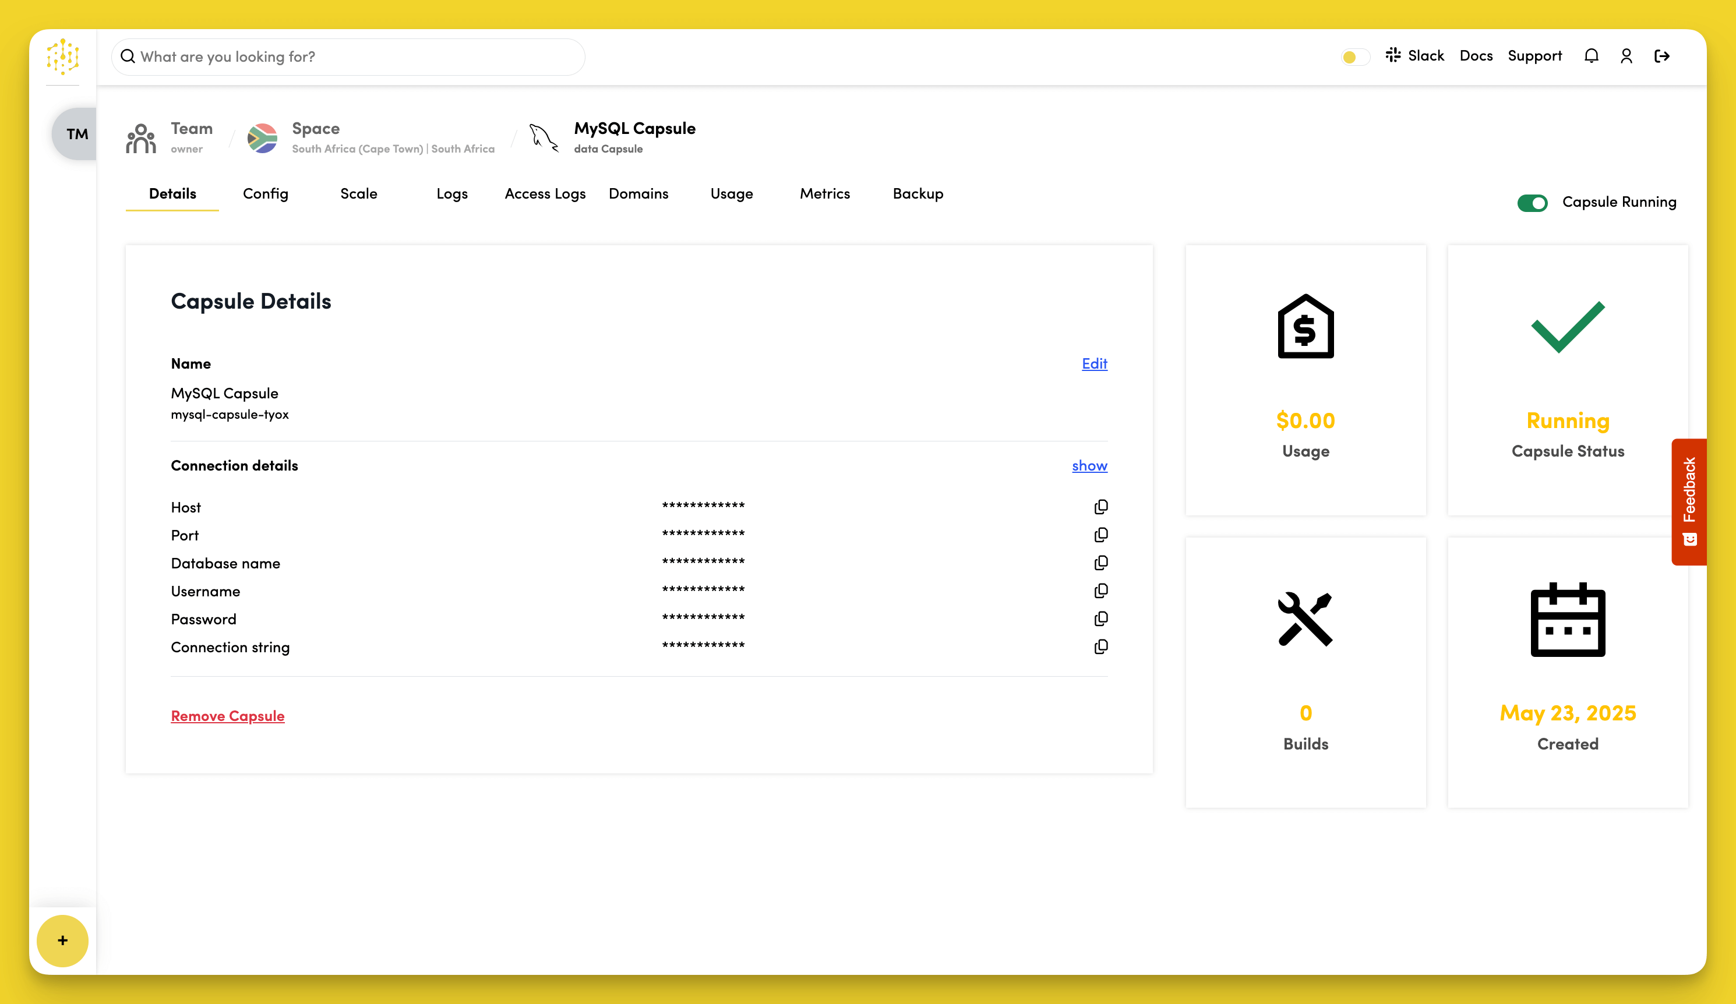Sign out using the logout icon

pyautogui.click(x=1662, y=55)
